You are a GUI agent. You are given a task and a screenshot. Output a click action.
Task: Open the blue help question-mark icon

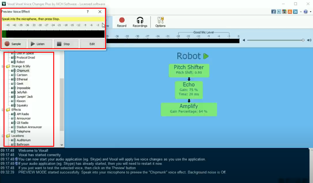tap(306, 12)
